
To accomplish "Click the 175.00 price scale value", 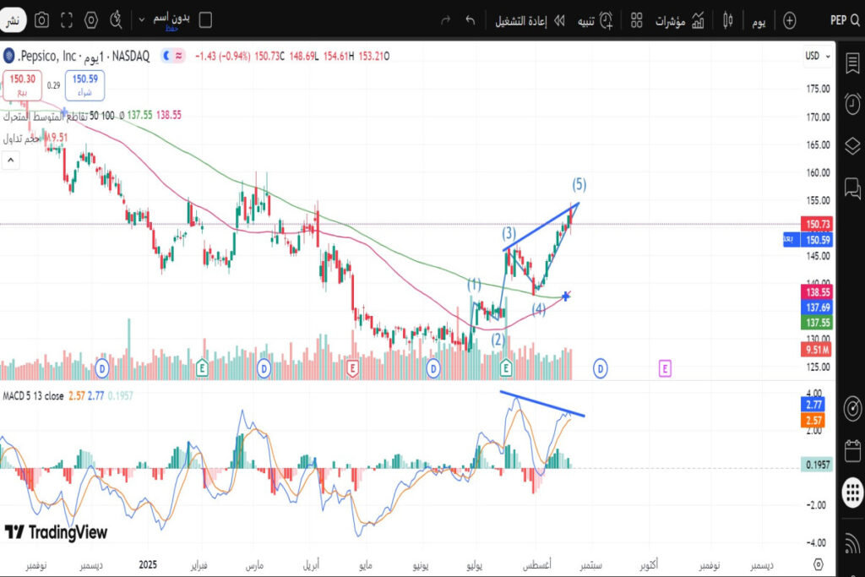I will [x=818, y=89].
